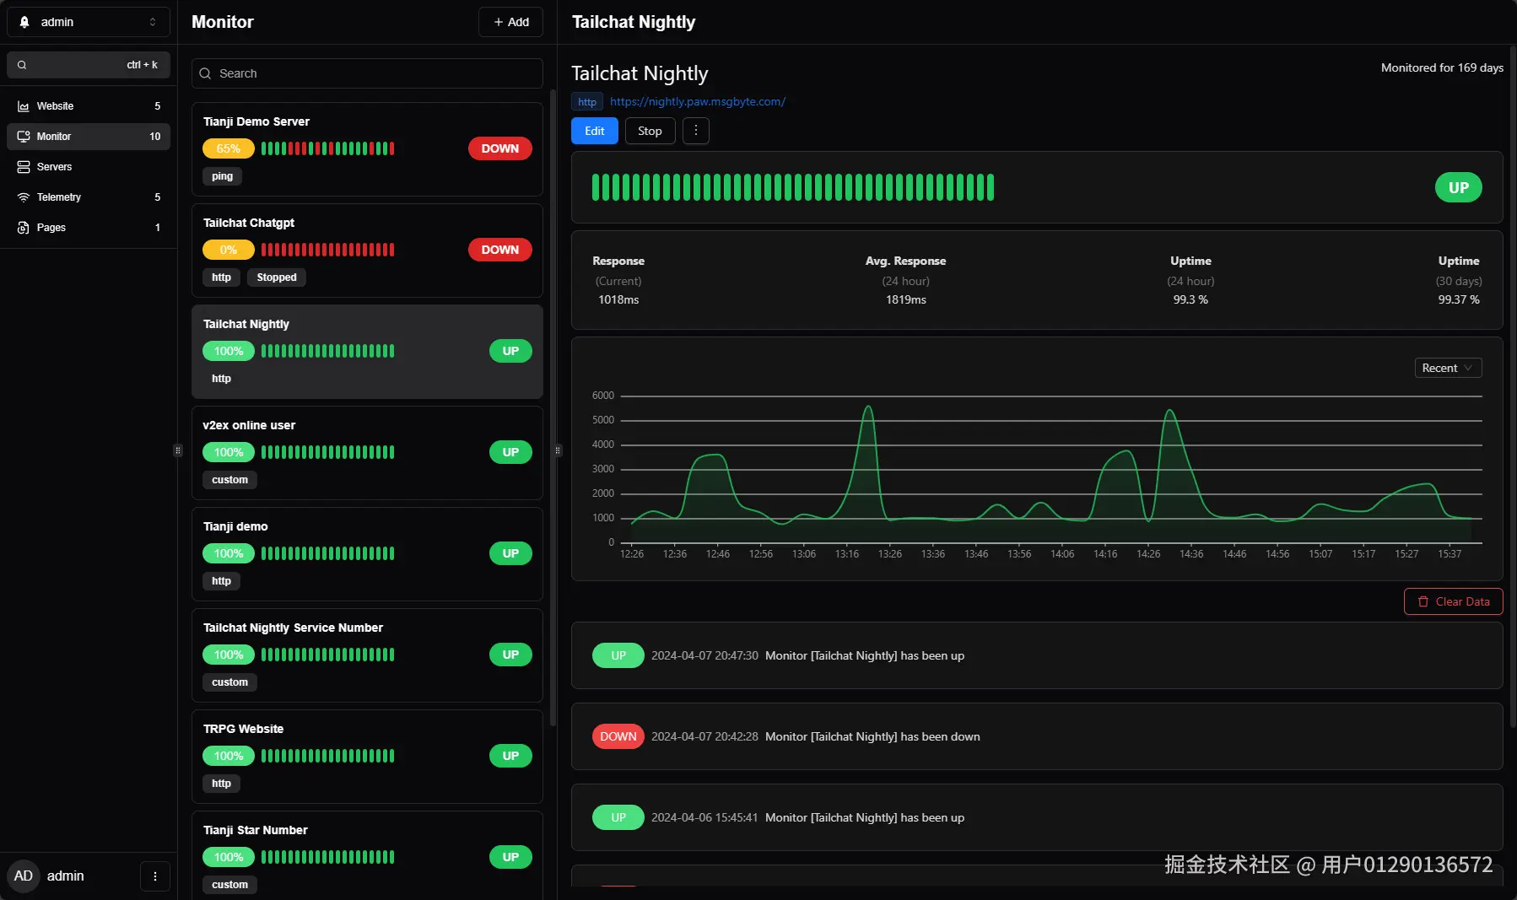This screenshot has height=900, width=1517.
Task: Click the DOWN status badge on Tailchat Chatgpt
Action: (500, 250)
